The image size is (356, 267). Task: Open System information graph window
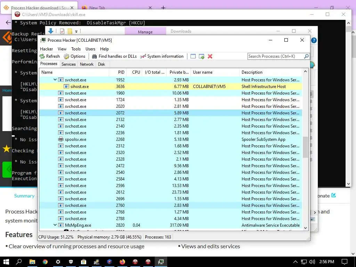162,56
